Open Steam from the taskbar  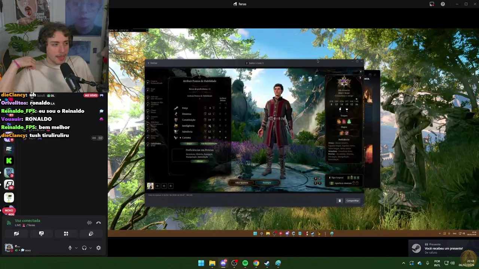267,263
